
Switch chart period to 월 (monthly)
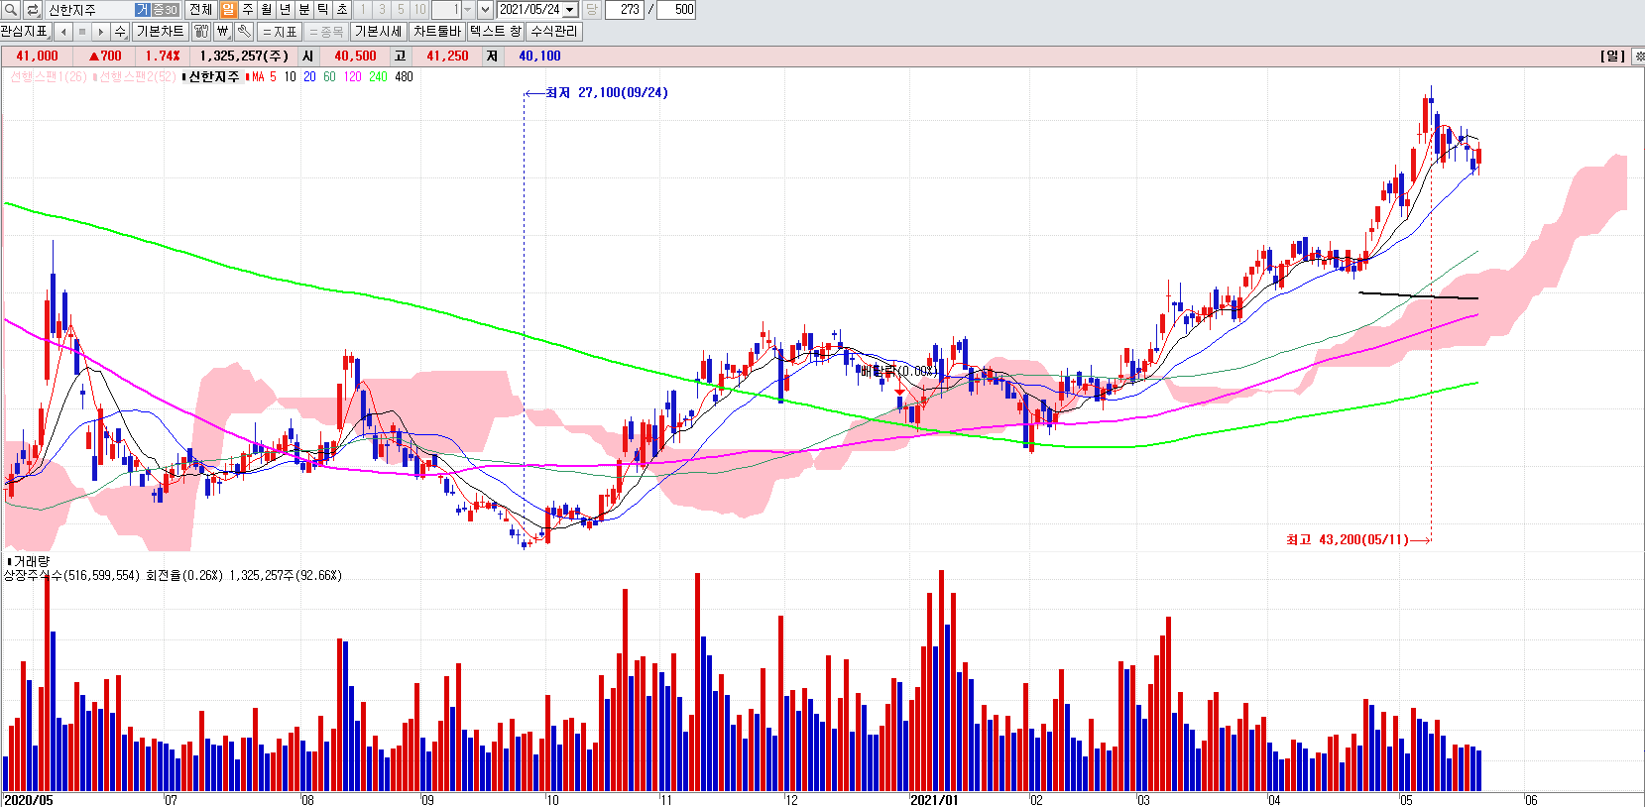click(x=267, y=9)
